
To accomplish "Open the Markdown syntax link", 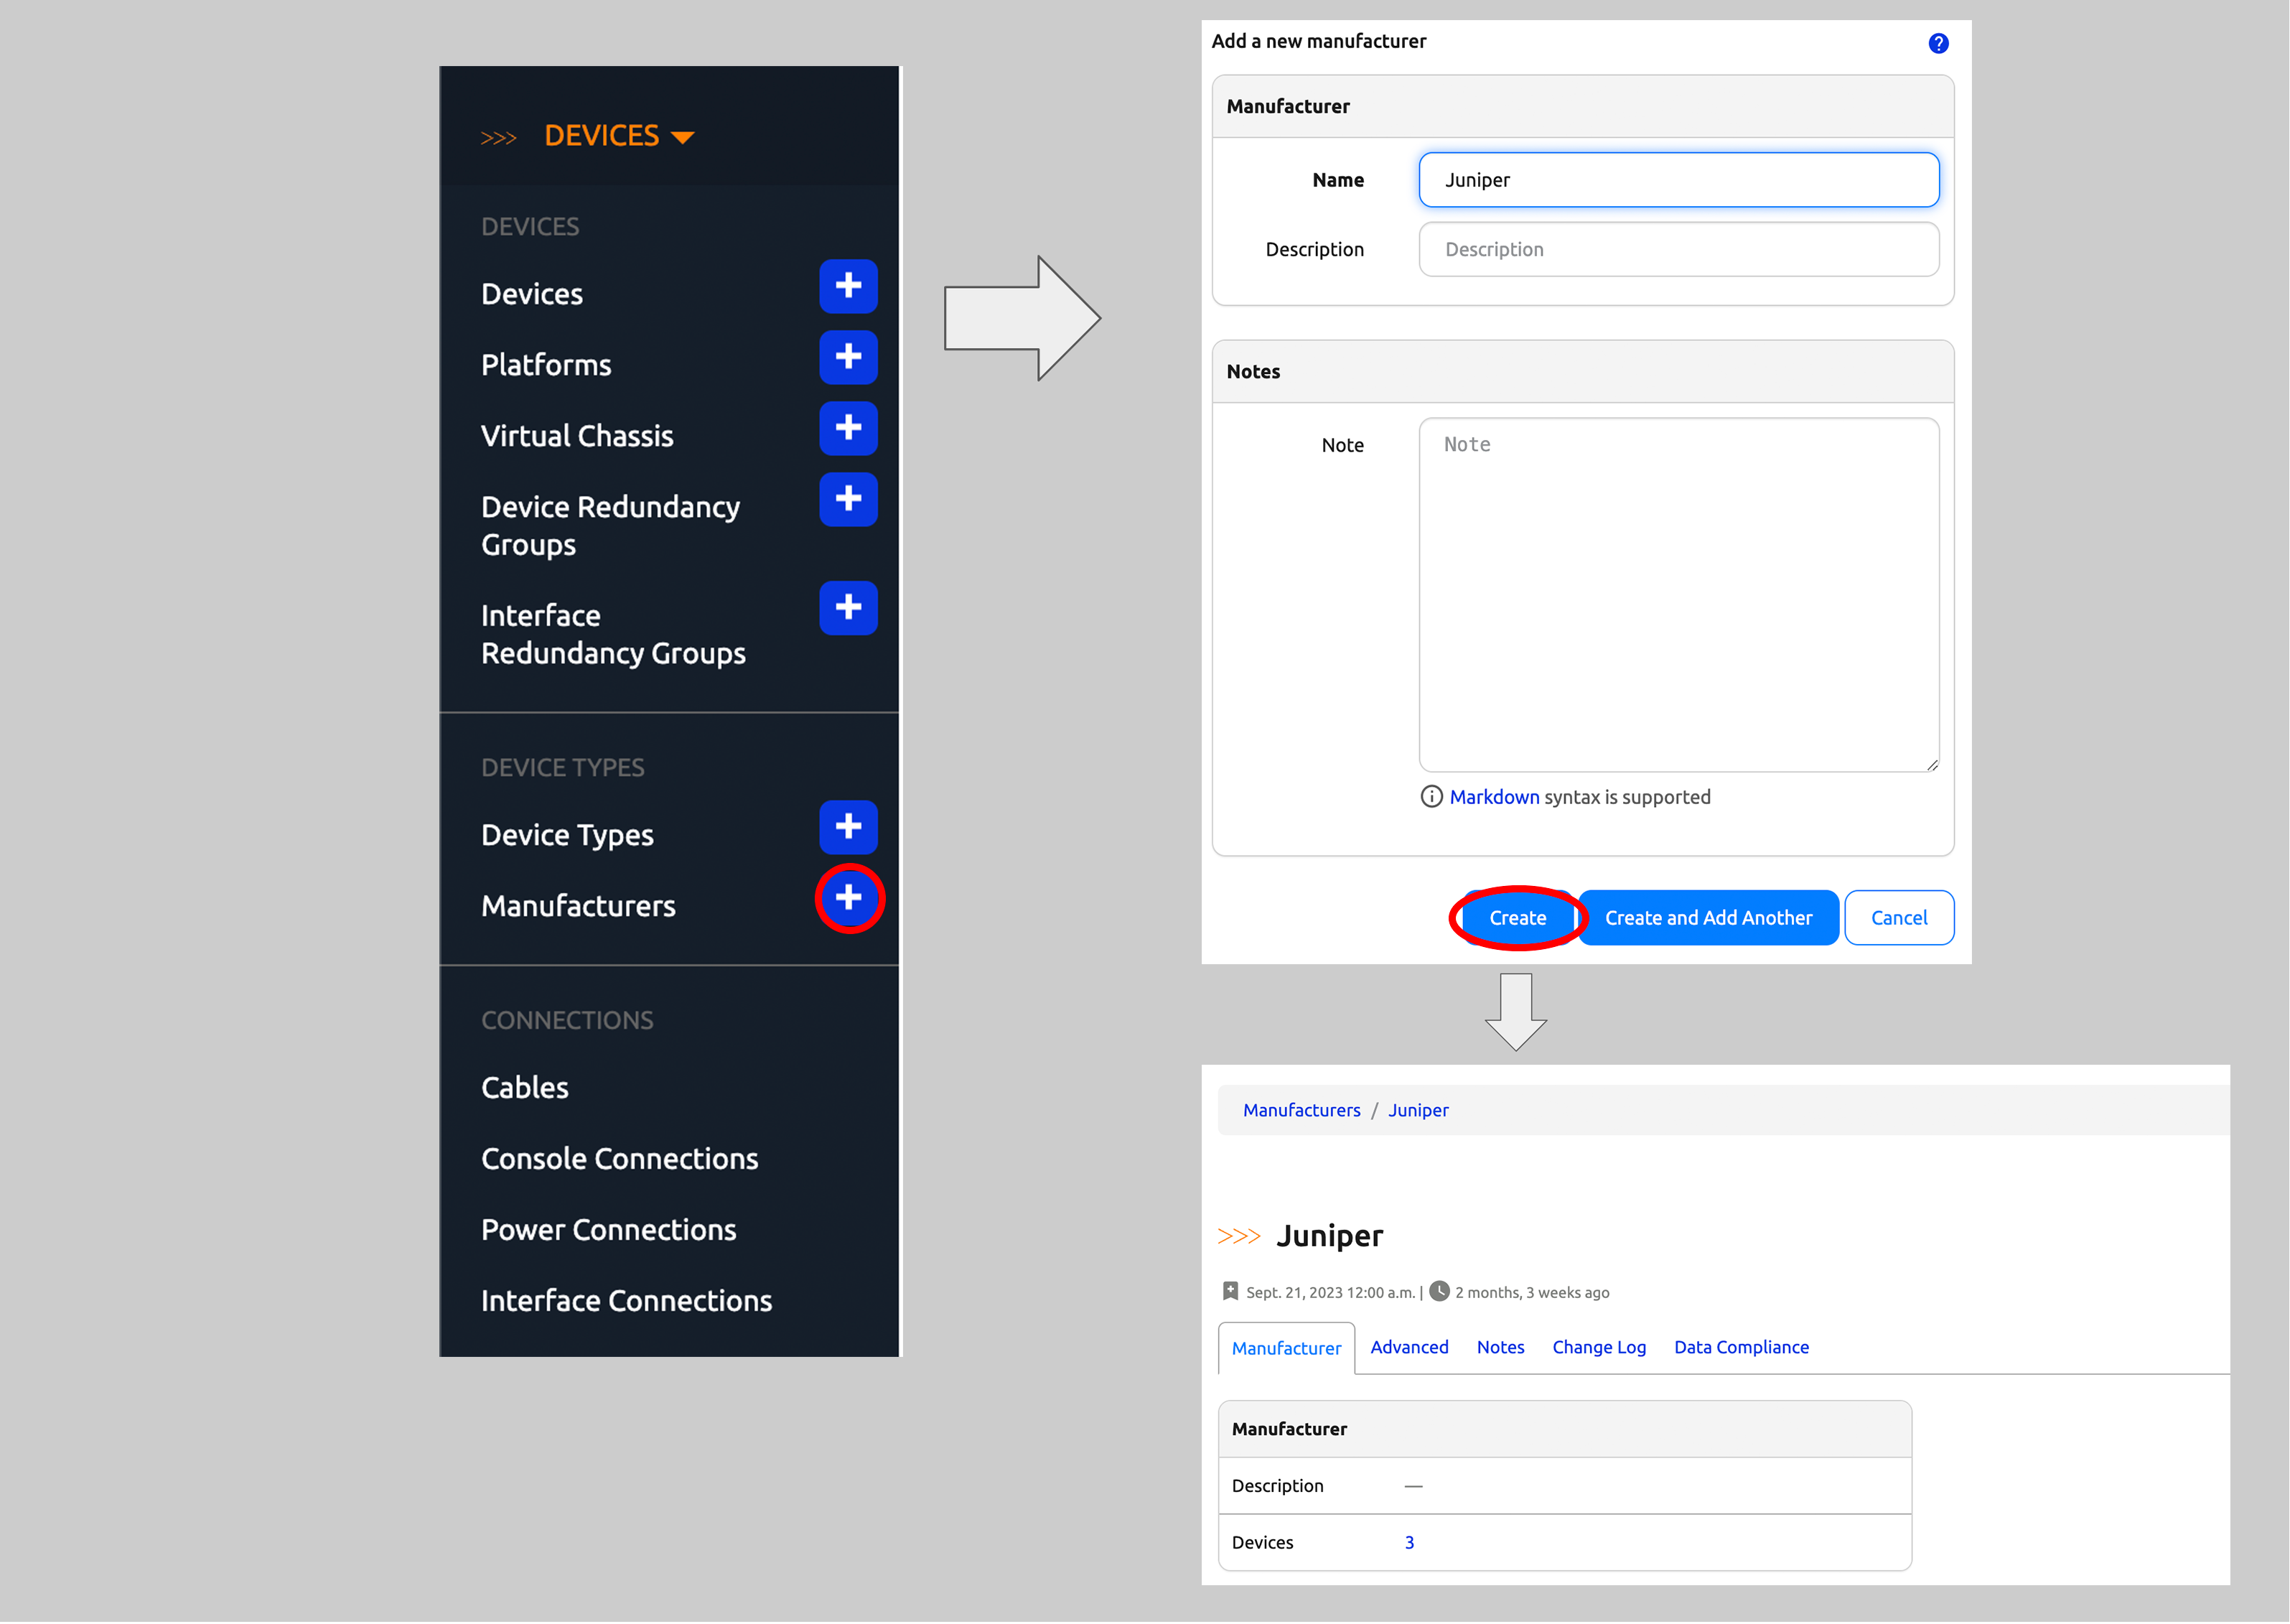I will pyautogui.click(x=1494, y=797).
